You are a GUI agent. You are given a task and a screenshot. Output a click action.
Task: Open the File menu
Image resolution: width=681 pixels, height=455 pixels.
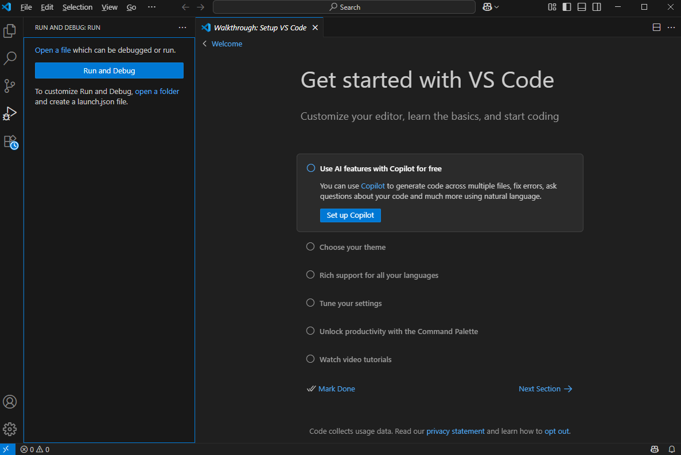[x=26, y=7]
